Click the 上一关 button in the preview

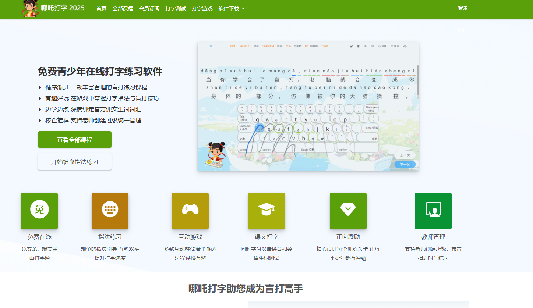click(405, 155)
